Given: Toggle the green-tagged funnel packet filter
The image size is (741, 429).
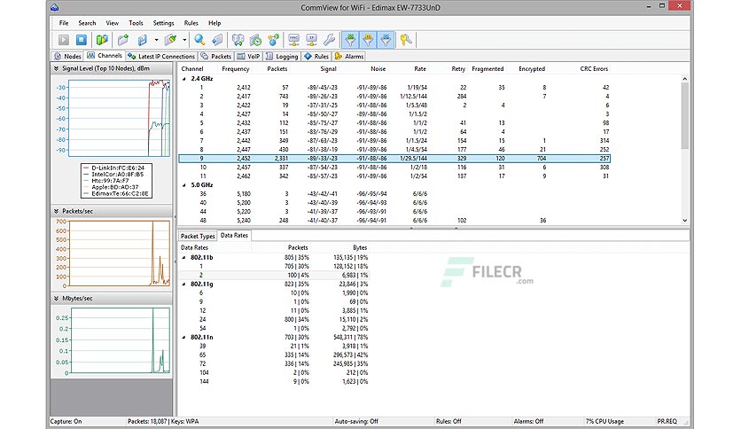Looking at the screenshot, I should tap(350, 40).
